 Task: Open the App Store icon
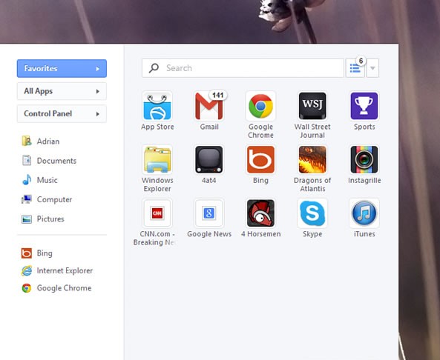157,106
